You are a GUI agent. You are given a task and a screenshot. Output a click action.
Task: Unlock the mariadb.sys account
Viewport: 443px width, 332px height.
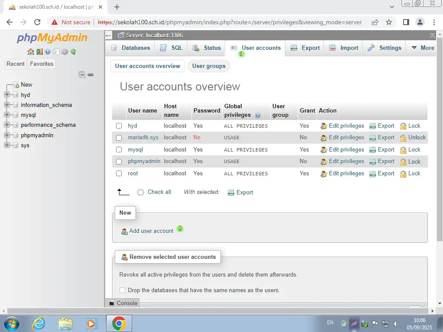413,138
